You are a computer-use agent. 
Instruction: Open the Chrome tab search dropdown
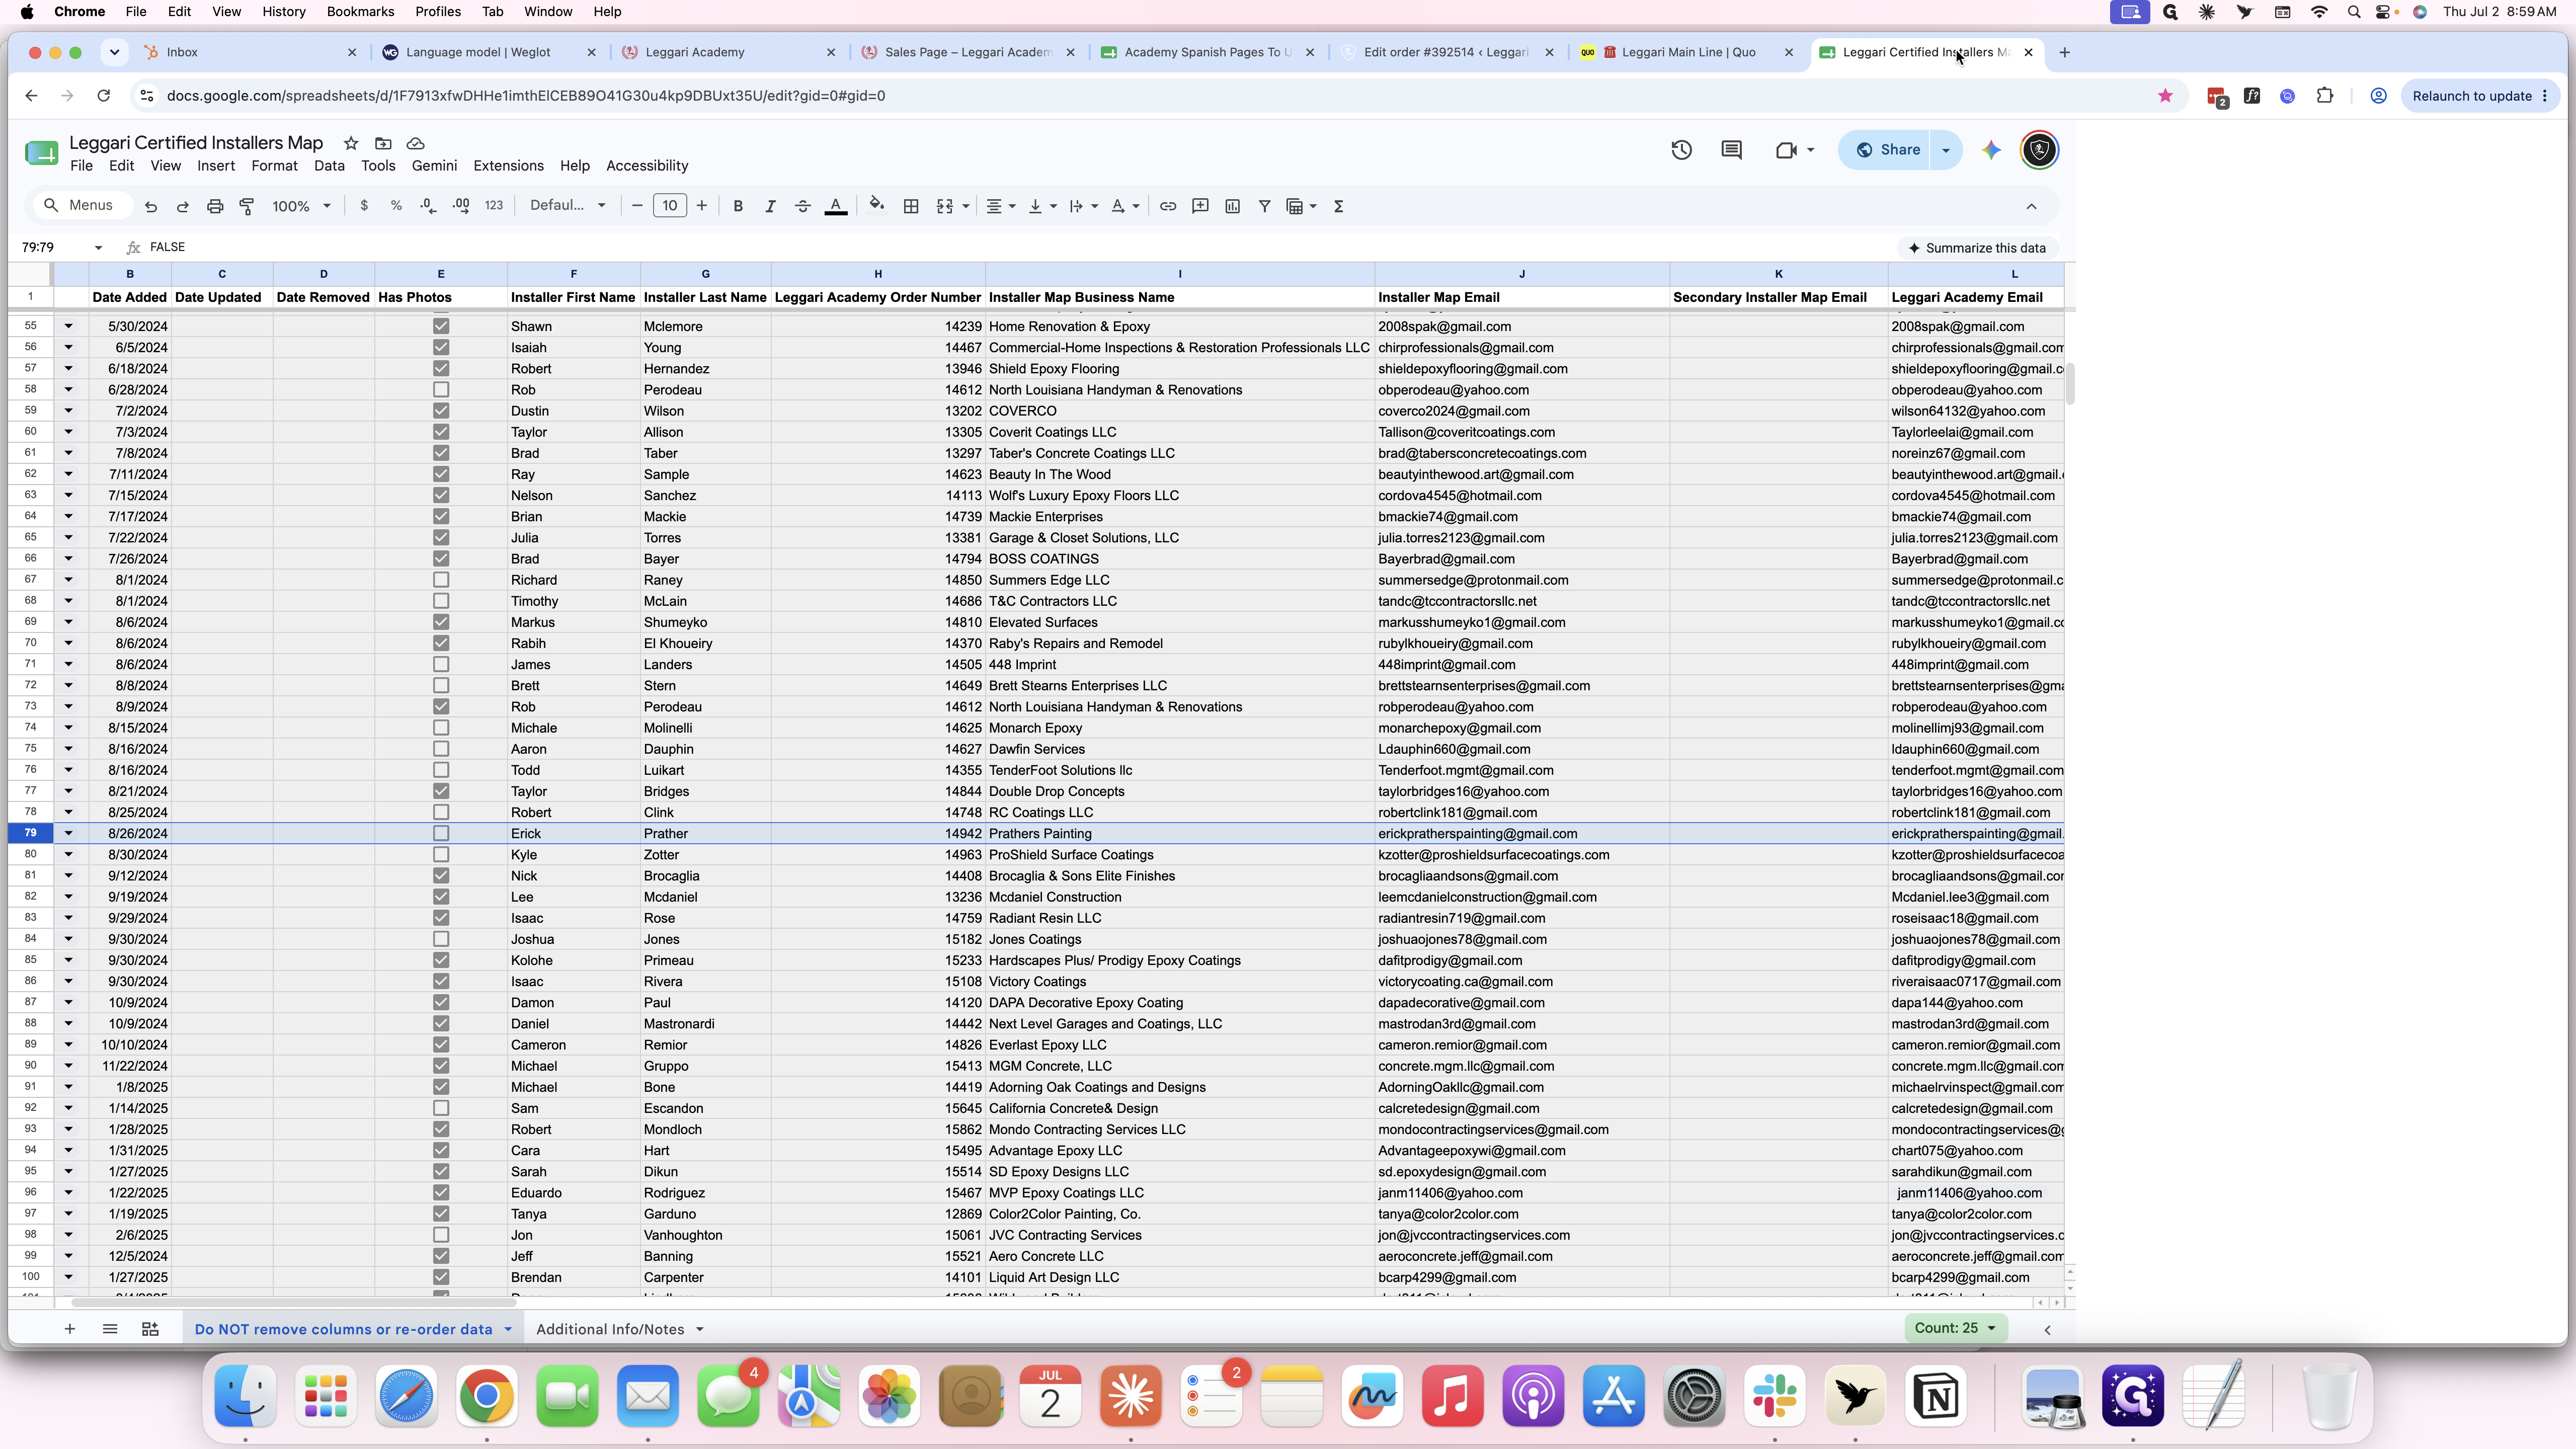pos(114,52)
